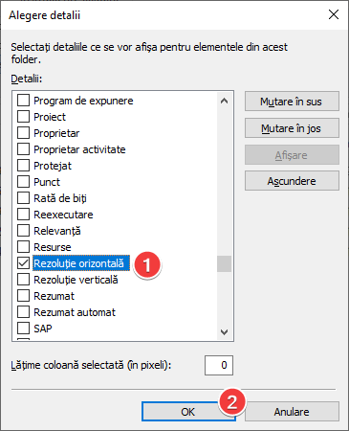Tick the Protejat checkbox
The height and width of the screenshot is (431, 349).
point(23,166)
